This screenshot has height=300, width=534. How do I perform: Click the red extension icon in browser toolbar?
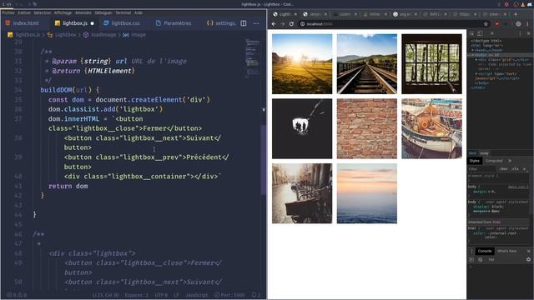pyautogui.click(x=497, y=24)
